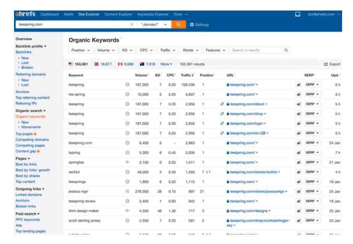The image size is (353, 244).
Task: Open the position chart icon for shirt design maker row
Action: coord(298,211)
